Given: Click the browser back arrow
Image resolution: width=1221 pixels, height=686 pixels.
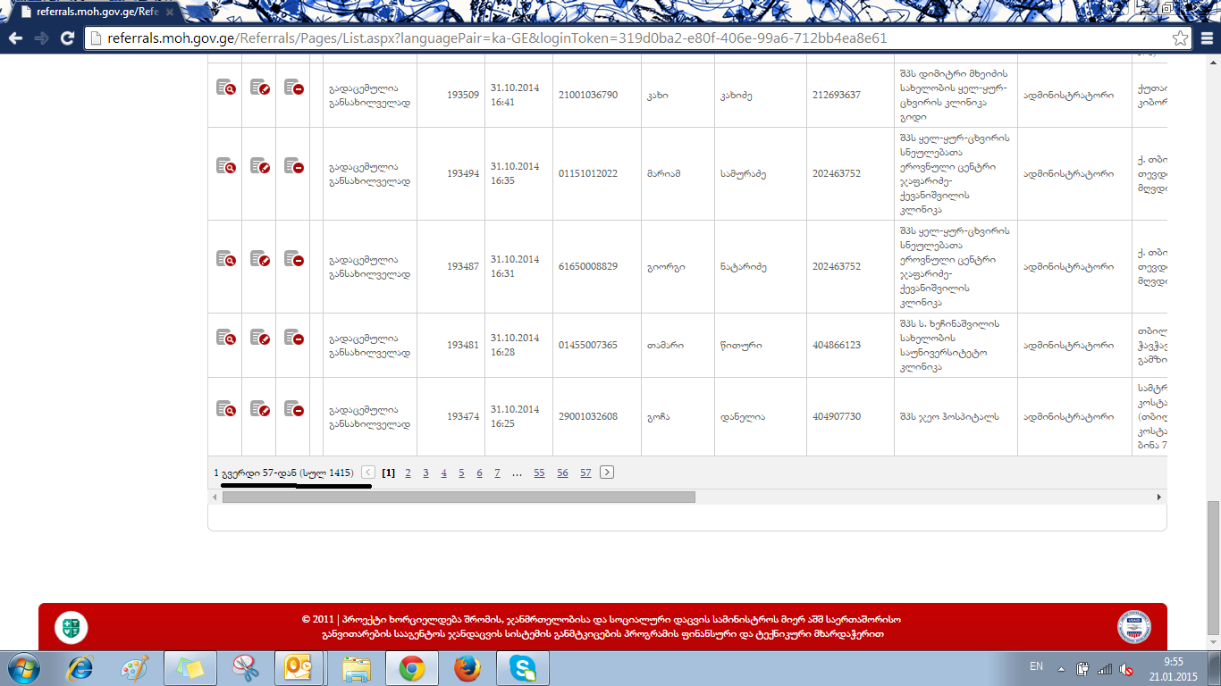Looking at the screenshot, I should coord(15,38).
